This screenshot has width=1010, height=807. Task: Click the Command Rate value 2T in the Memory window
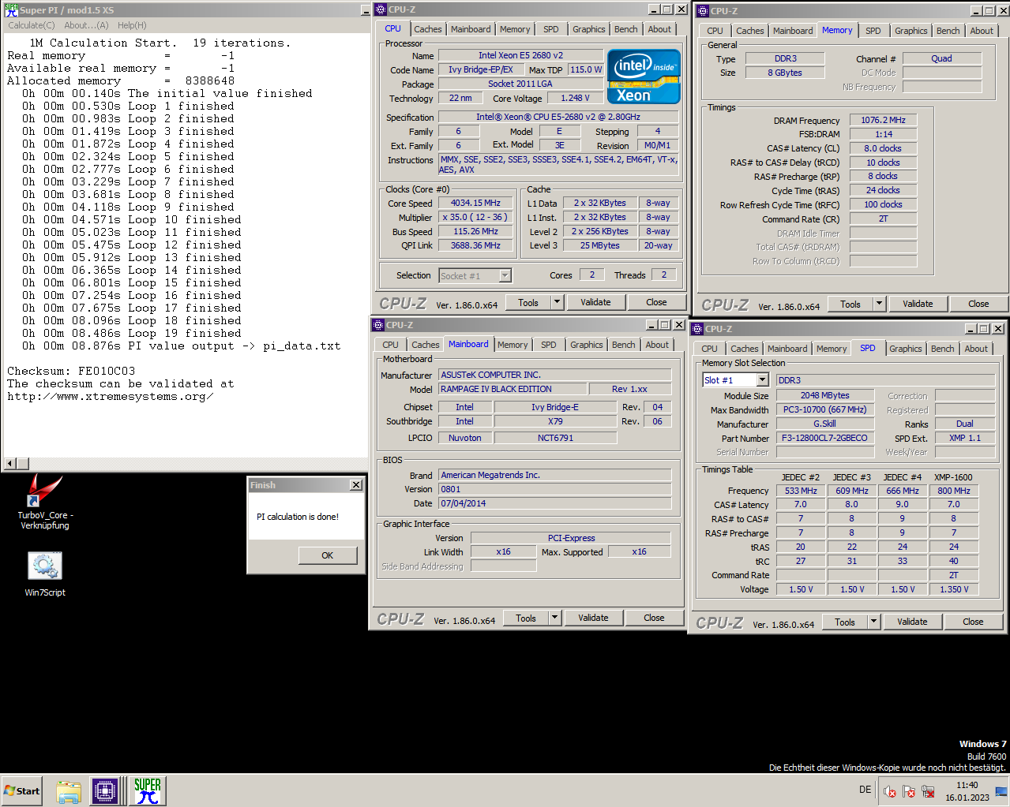coord(884,219)
